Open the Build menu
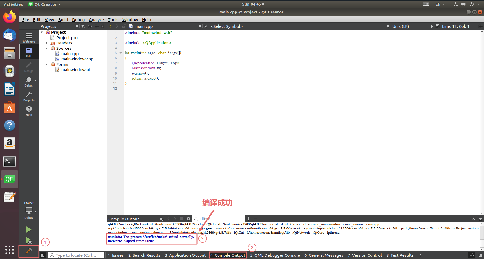The image size is (484, 259). pyautogui.click(x=63, y=20)
